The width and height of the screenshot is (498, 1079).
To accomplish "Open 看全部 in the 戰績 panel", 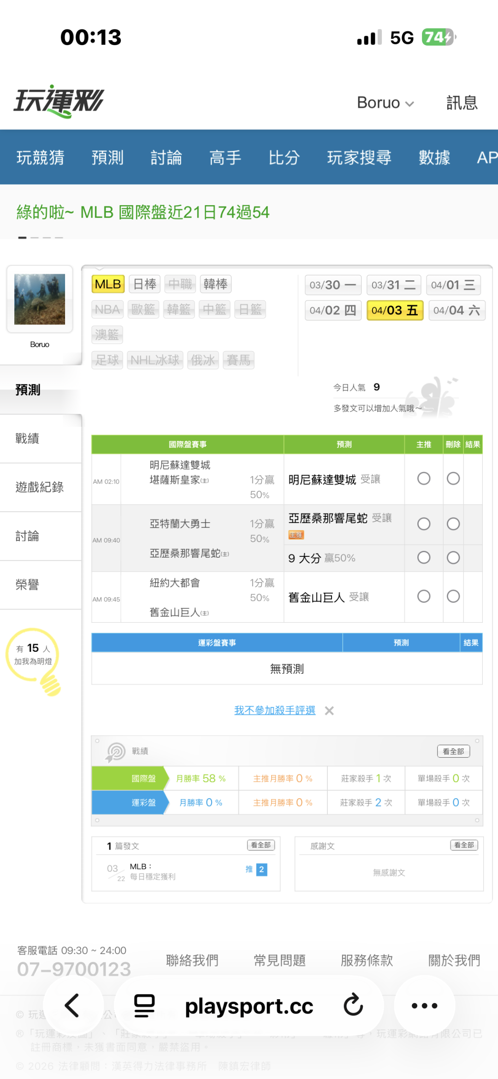I will pyautogui.click(x=453, y=751).
